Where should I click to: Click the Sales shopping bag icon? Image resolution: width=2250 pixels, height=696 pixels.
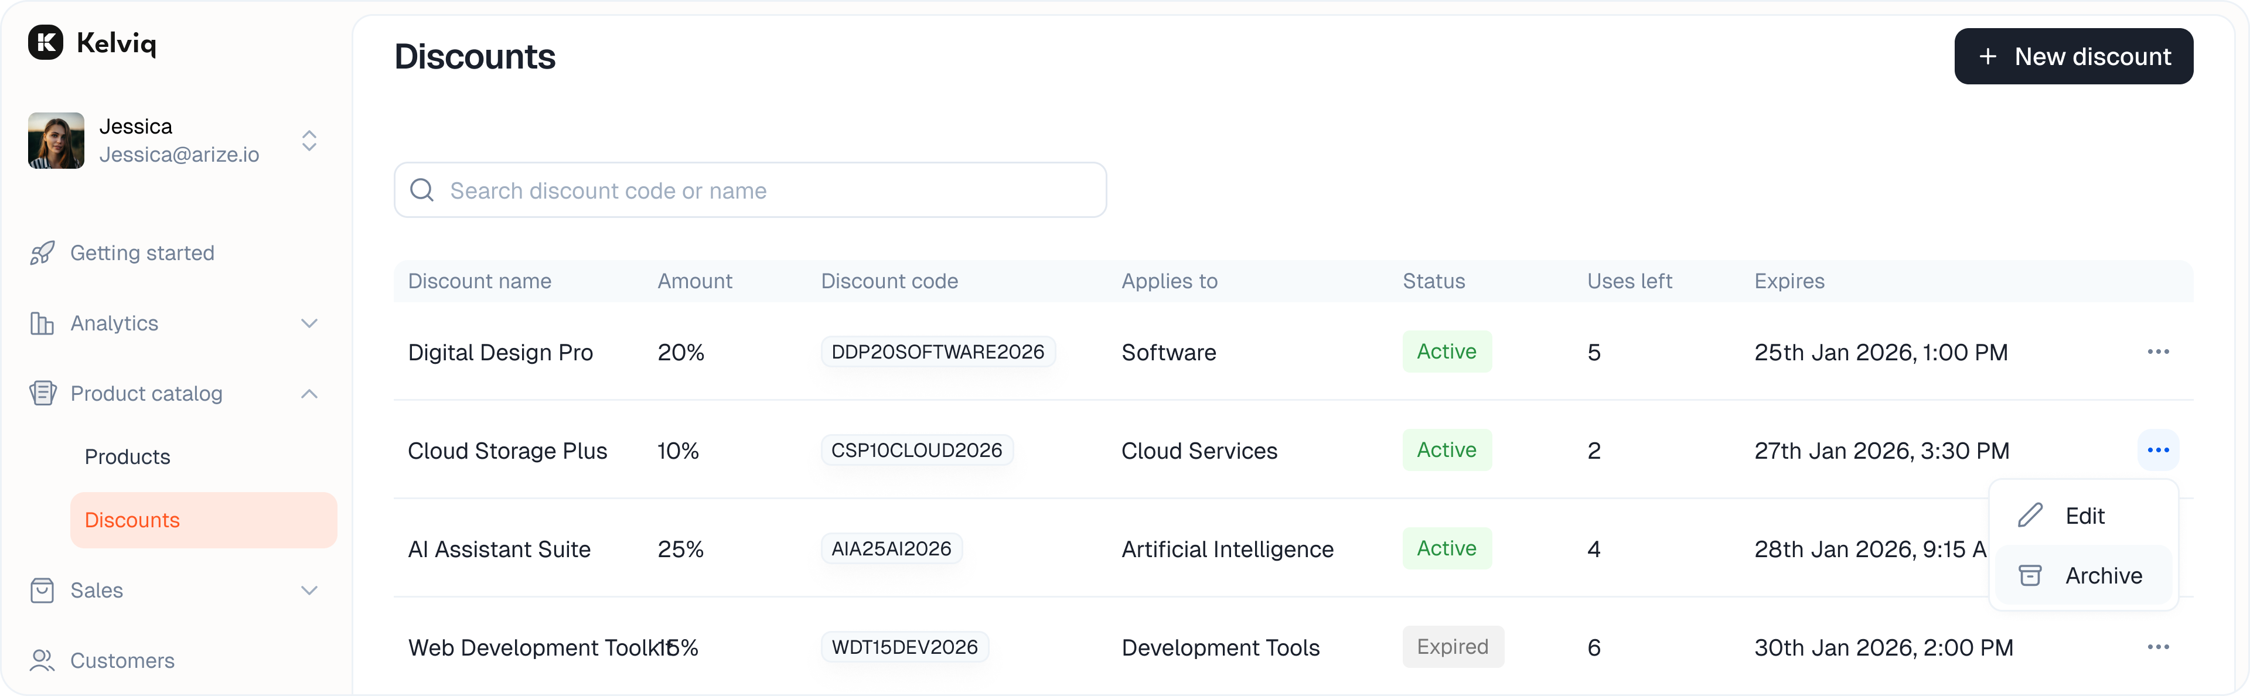pos(42,591)
